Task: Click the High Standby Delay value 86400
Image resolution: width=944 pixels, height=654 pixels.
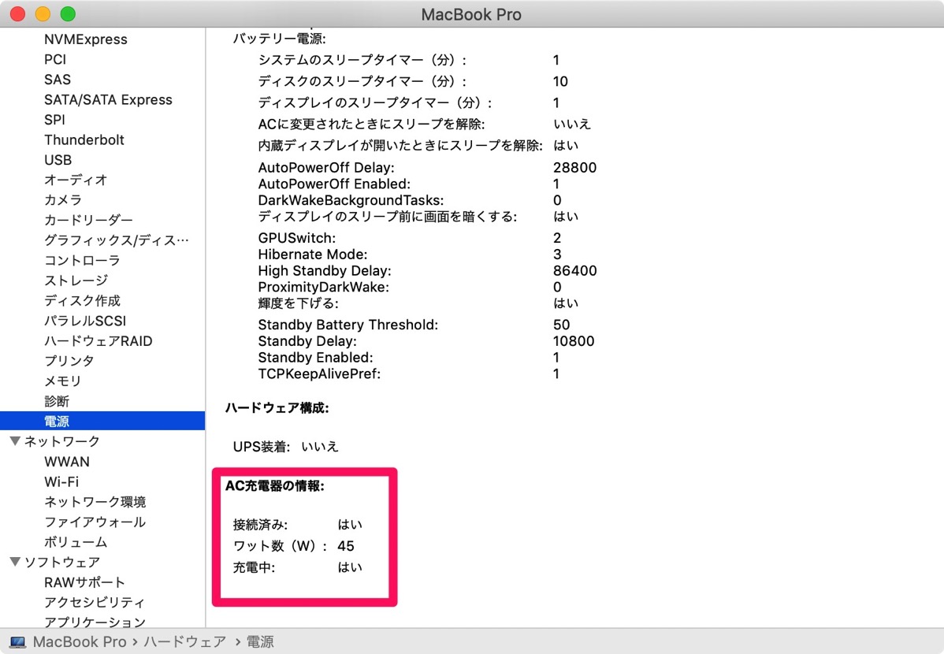Action: click(x=575, y=270)
